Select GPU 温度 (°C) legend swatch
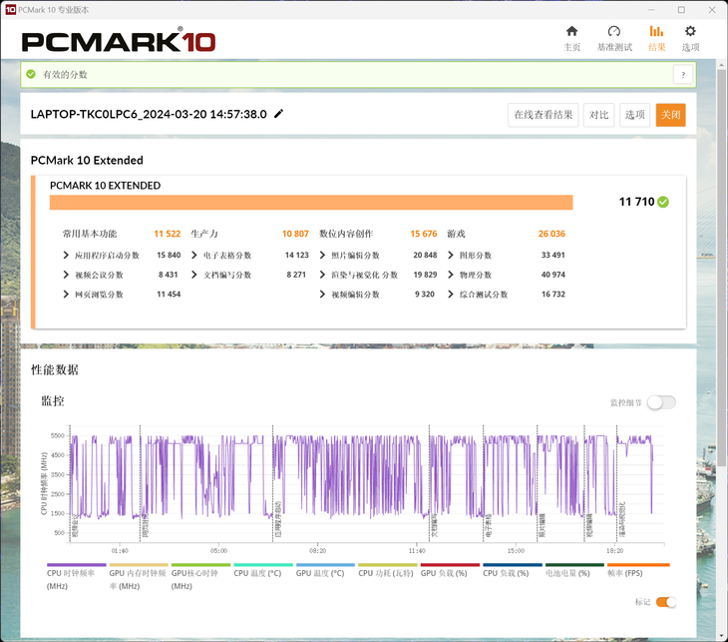Viewport: 728px width, 642px height. coord(325,565)
